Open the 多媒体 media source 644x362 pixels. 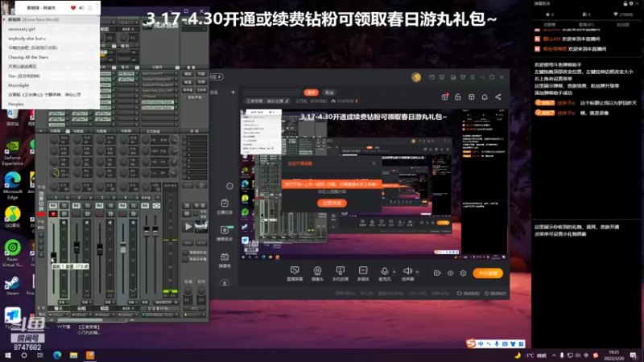coord(363,274)
